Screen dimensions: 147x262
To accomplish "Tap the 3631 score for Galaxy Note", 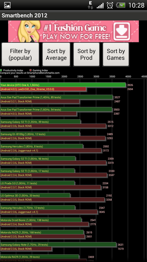I will (x=121, y=245).
